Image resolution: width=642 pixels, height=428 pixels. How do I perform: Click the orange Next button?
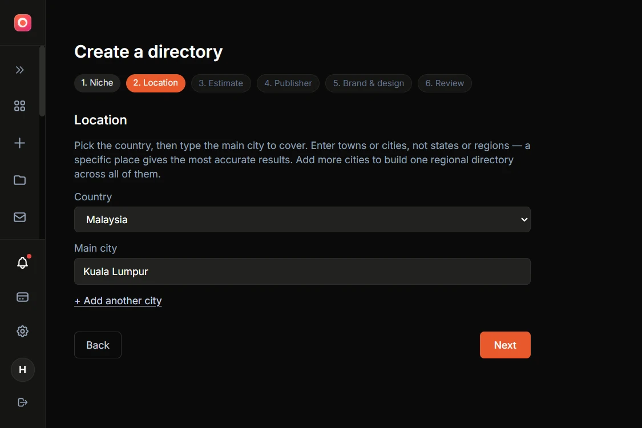click(505, 345)
